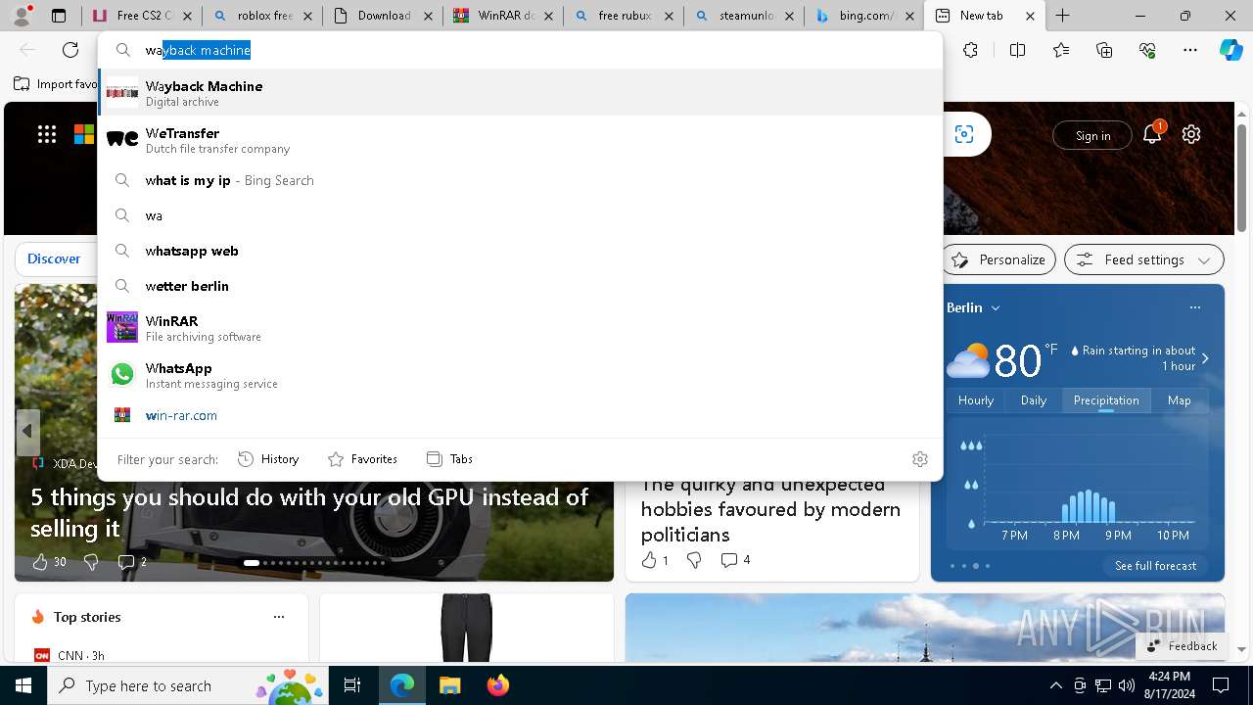
Task: Switch to free rubux tab
Action: pos(624,16)
